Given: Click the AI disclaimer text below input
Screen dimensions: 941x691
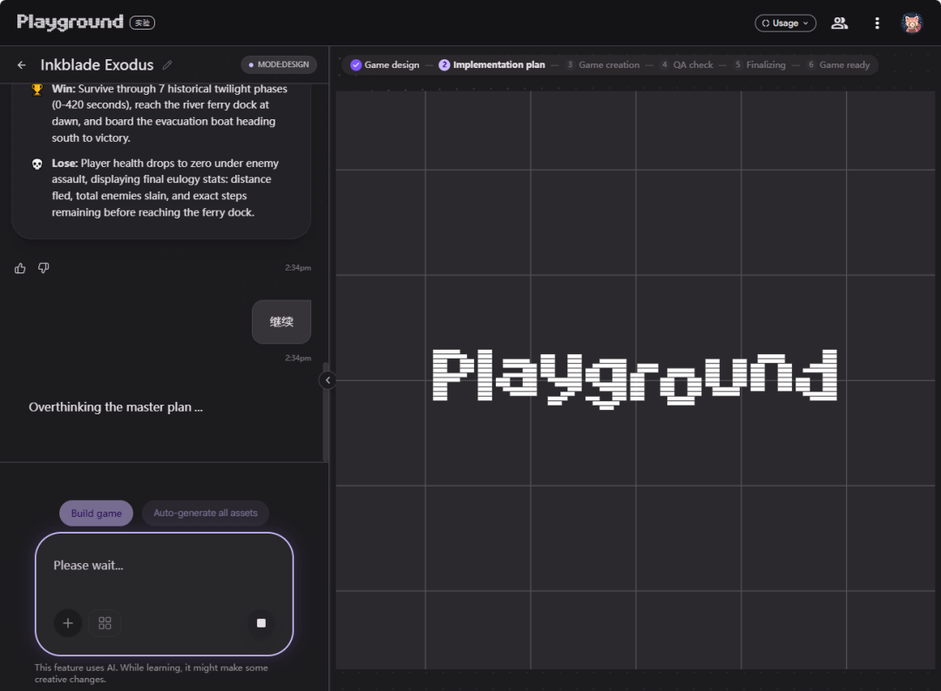Looking at the screenshot, I should [x=152, y=673].
